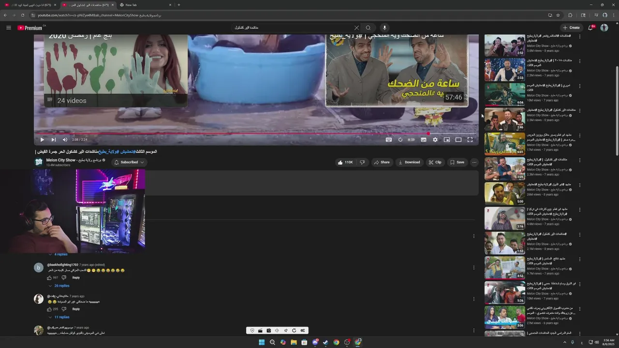The height and width of the screenshot is (348, 619).
Task: Skip to the next video
Action: pos(54,140)
